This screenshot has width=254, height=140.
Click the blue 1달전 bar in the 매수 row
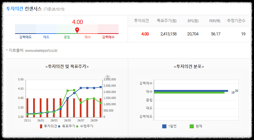tap(191, 91)
